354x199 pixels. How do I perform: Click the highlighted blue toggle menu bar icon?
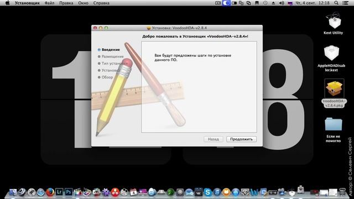pyautogui.click(x=226, y=3)
